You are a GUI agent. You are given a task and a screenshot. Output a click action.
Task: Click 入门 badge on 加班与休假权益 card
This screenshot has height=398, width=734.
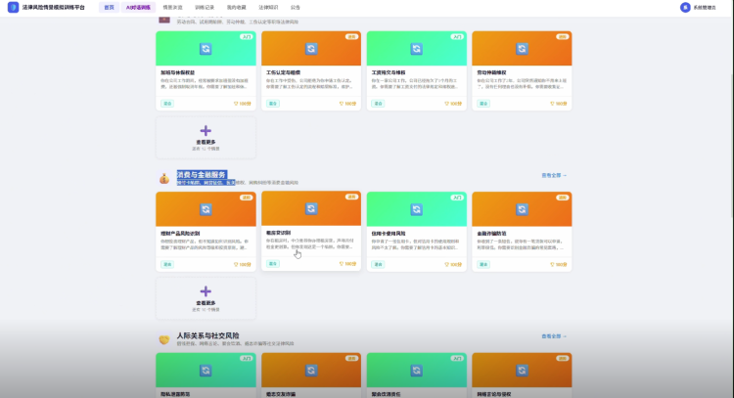pos(247,36)
